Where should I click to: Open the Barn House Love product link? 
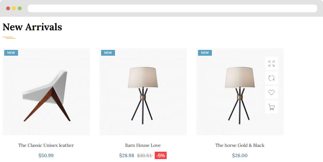143,145
